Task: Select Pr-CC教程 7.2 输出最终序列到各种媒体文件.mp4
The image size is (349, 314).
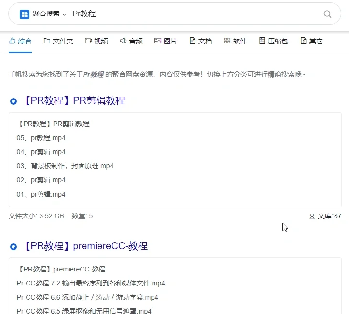Action: pyautogui.click(x=91, y=283)
